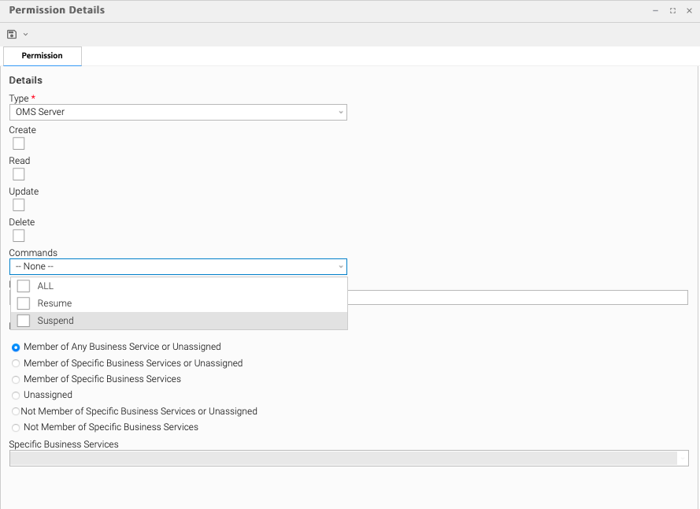Enable the Read checkbox
This screenshot has width=700, height=509.
coord(19,174)
